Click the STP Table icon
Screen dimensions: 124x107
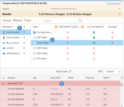pos(34,59)
